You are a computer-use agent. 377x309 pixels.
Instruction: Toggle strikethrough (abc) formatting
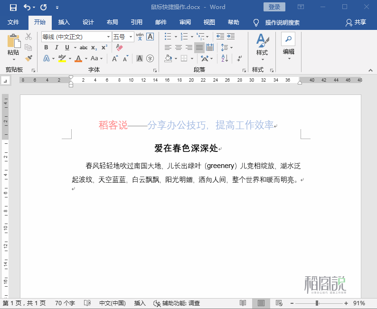[x=84, y=47]
